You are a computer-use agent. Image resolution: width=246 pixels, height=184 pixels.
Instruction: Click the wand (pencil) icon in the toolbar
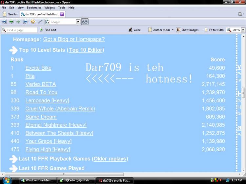point(40,22)
